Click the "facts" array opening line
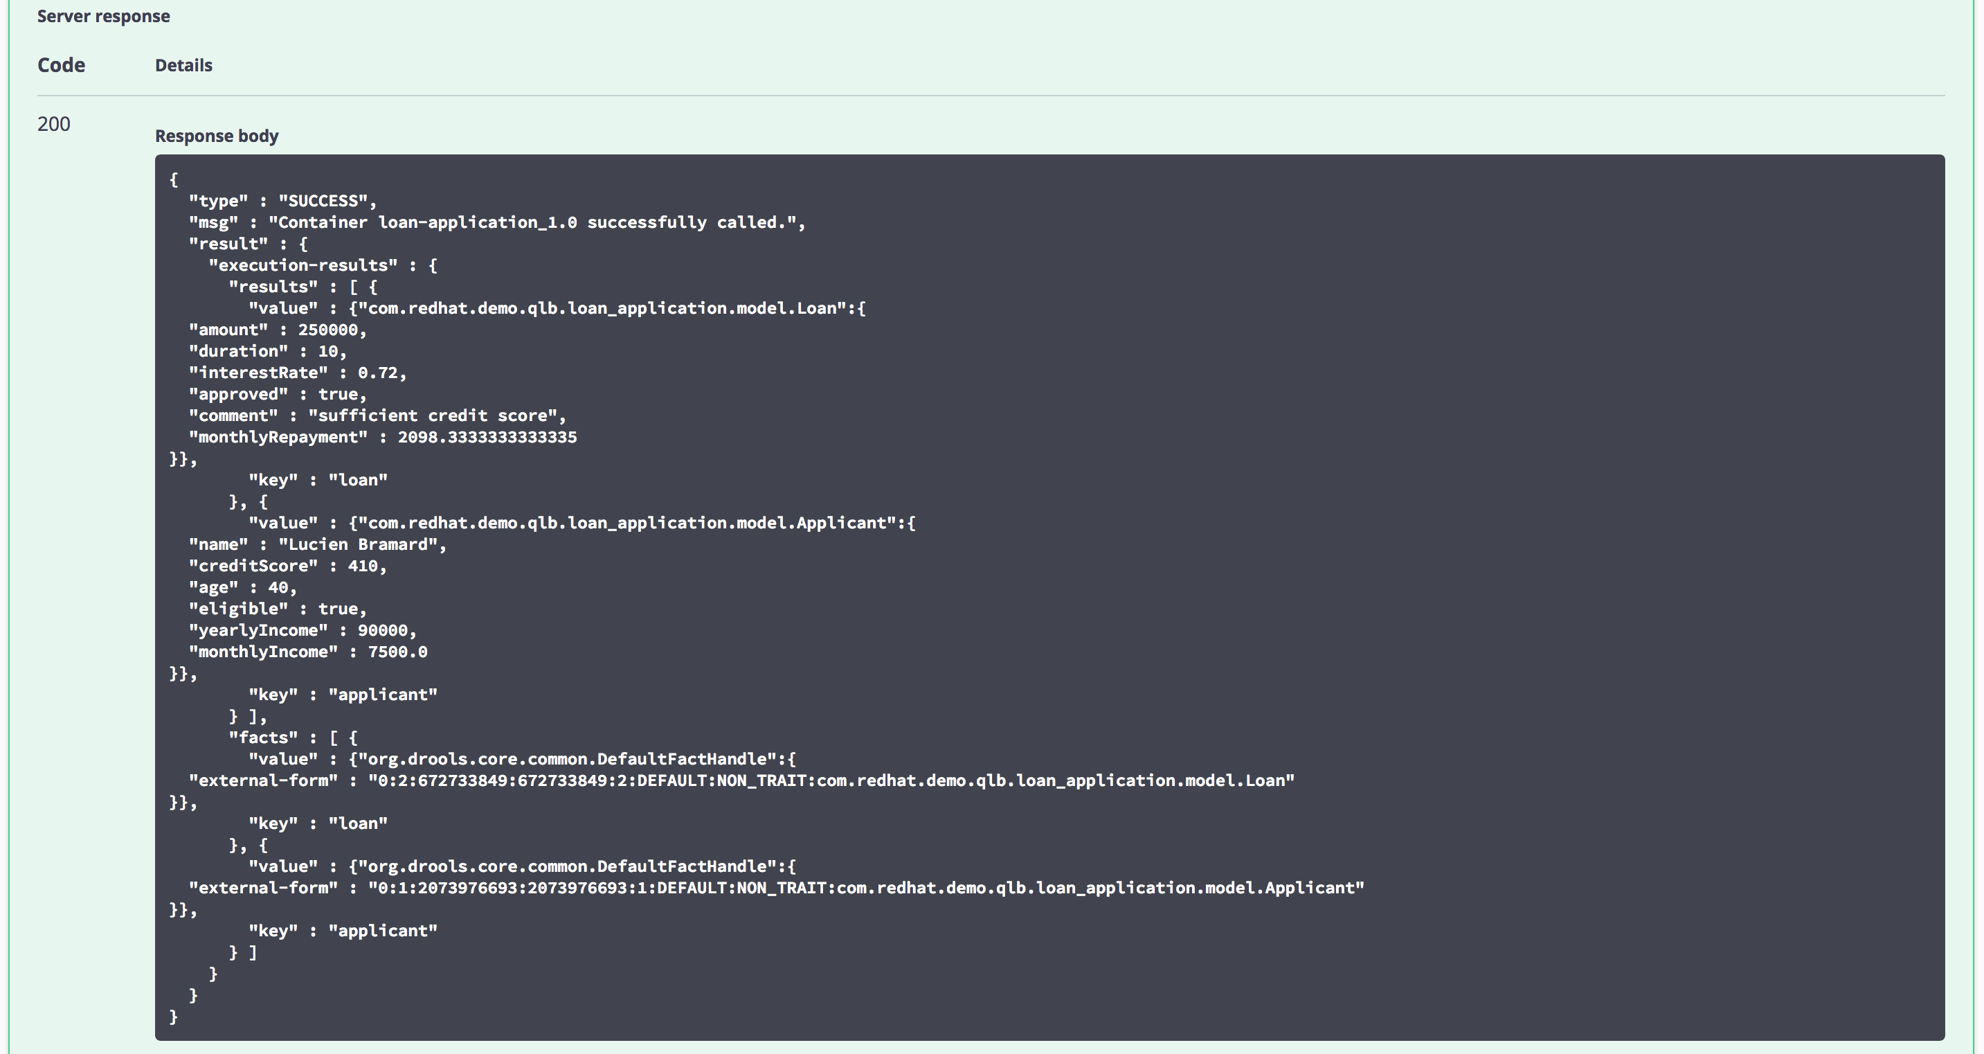This screenshot has height=1054, width=1984. (293, 738)
